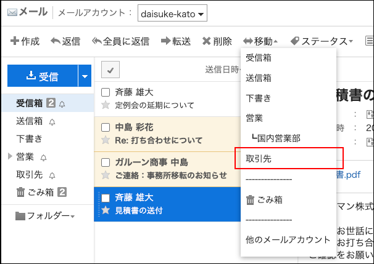Star the 定例会の延期について mail
The height and width of the screenshot is (264, 374).
coord(106,105)
